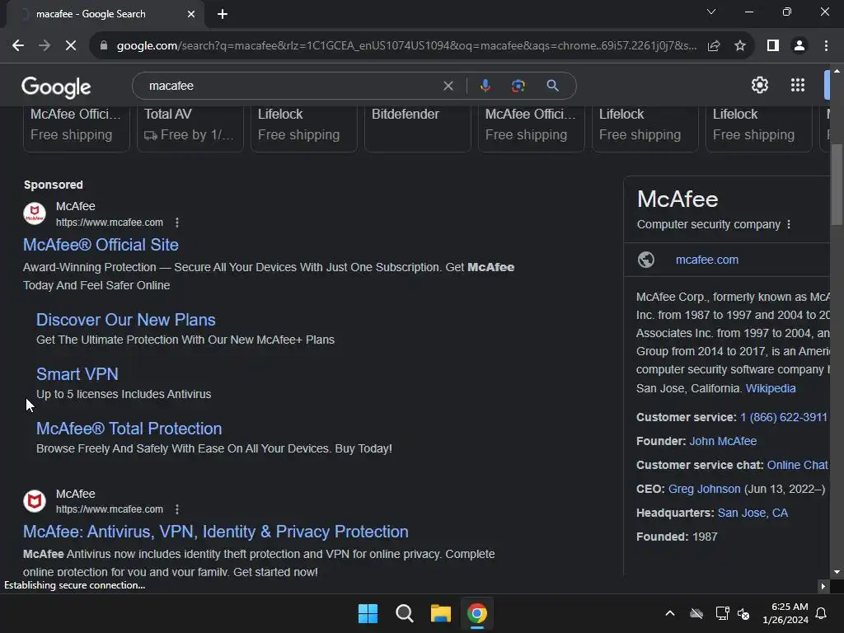Open the Smart VPN sitelink

(77, 374)
